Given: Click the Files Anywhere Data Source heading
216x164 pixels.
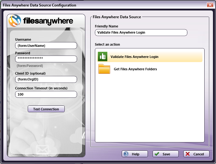Looking at the screenshot, I should 117,17.
